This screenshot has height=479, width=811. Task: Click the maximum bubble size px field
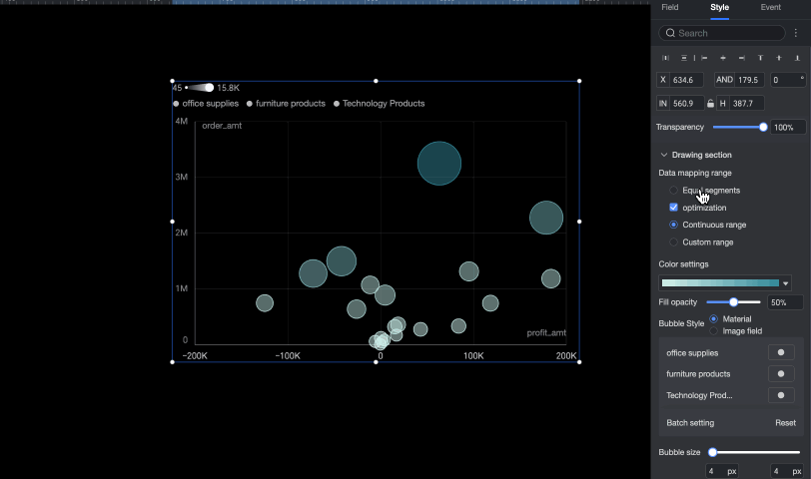[787, 471]
